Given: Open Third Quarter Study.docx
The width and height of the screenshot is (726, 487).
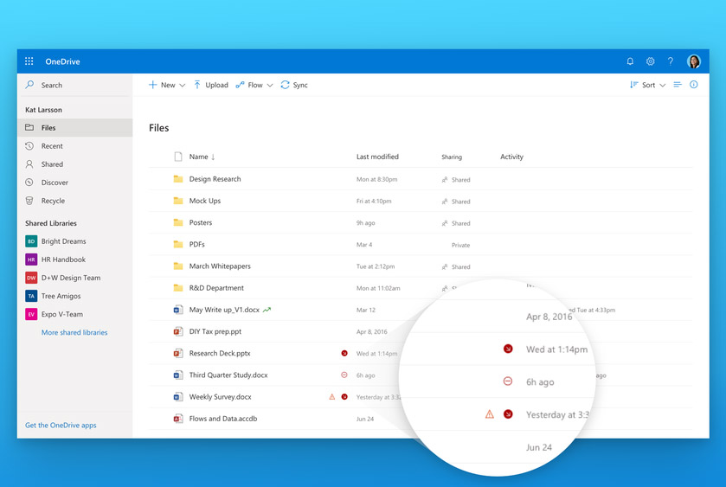Looking at the screenshot, I should click(x=228, y=375).
